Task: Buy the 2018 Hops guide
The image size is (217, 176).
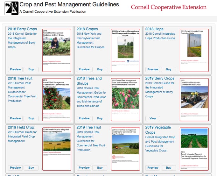Action: tap(169, 69)
